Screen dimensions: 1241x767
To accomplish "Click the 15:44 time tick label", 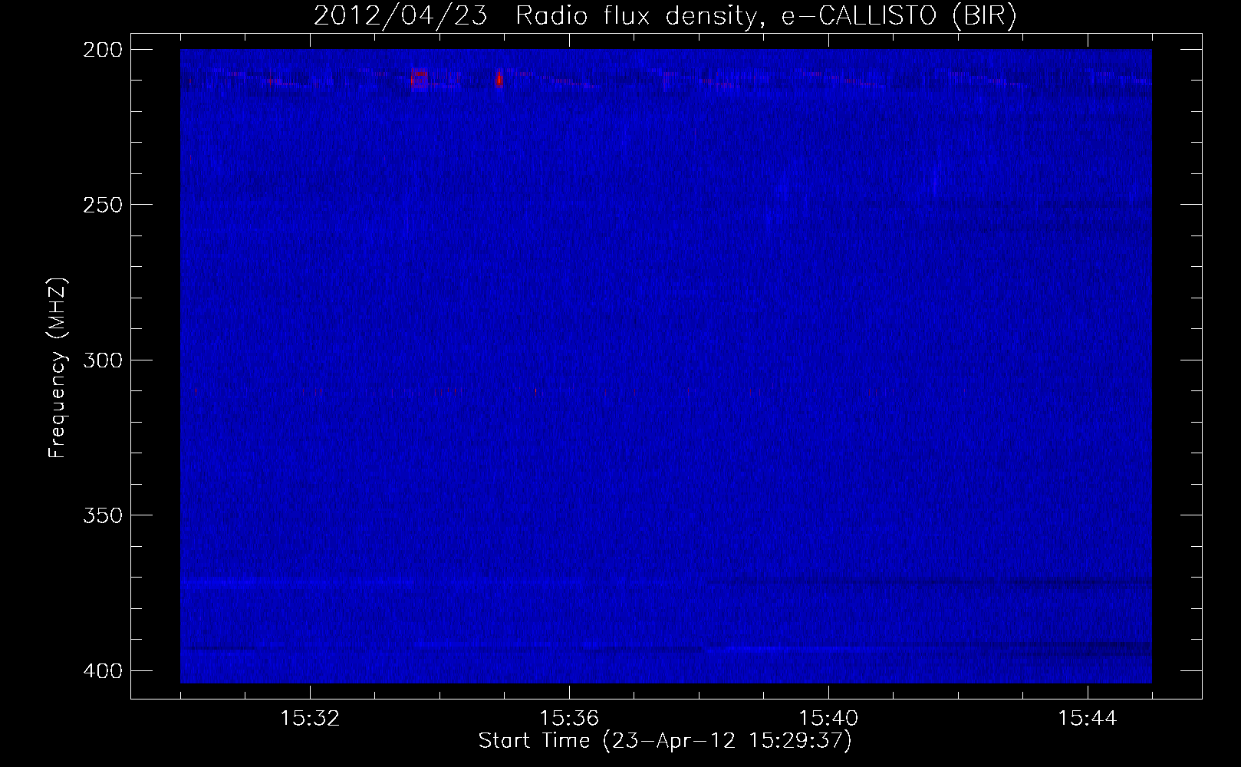I will (1088, 719).
